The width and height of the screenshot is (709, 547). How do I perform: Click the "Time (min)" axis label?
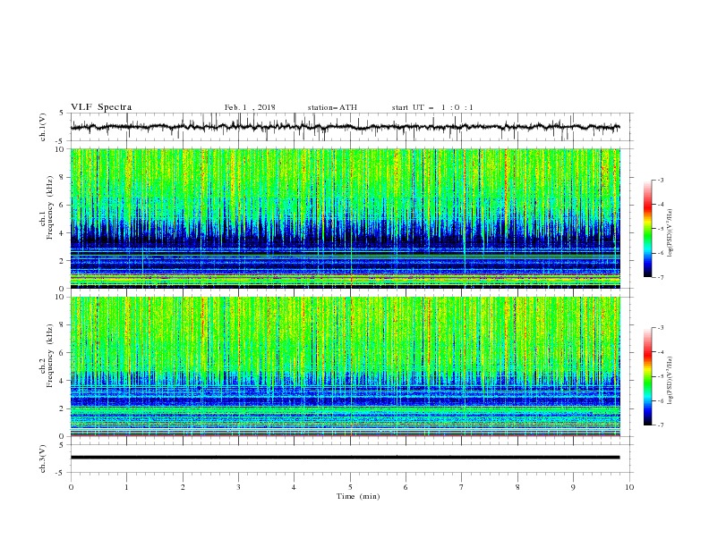[358, 496]
